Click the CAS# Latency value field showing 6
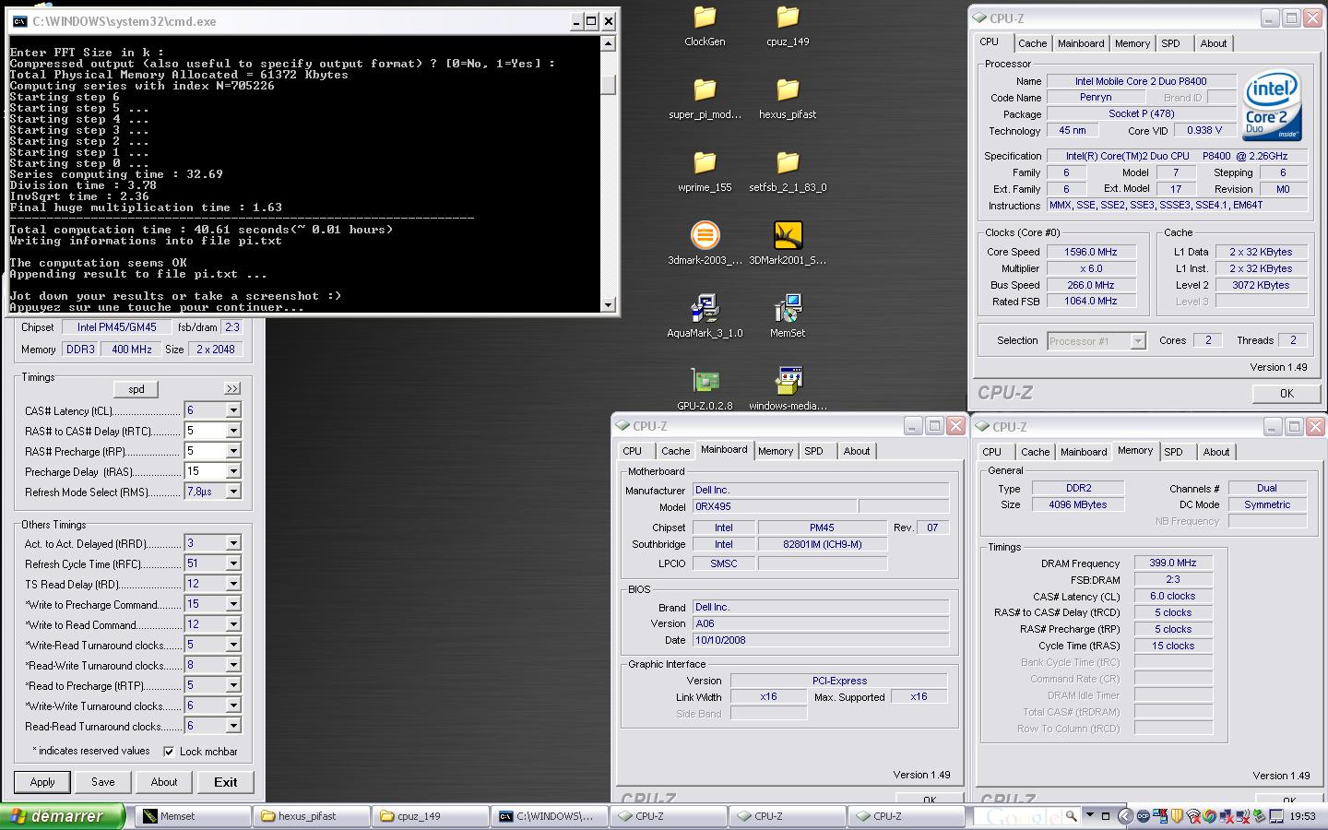This screenshot has height=830, width=1328. tap(205, 410)
